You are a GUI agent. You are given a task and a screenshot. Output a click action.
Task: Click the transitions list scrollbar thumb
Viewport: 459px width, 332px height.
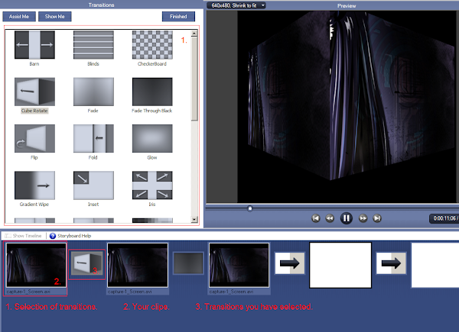coord(194,79)
